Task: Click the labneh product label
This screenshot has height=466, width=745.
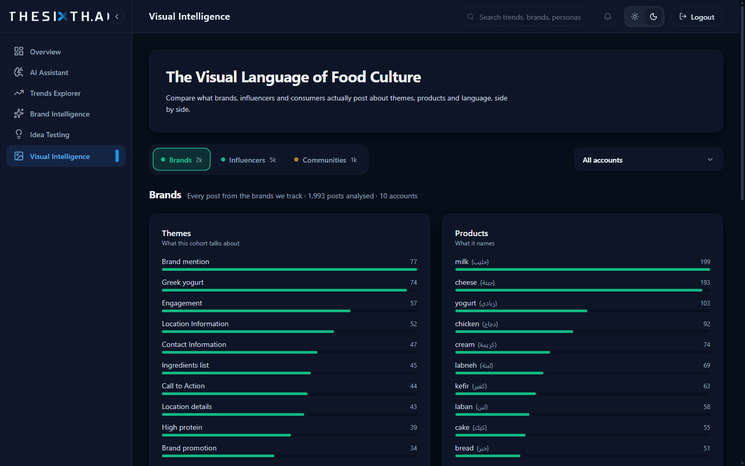Action: click(466, 365)
